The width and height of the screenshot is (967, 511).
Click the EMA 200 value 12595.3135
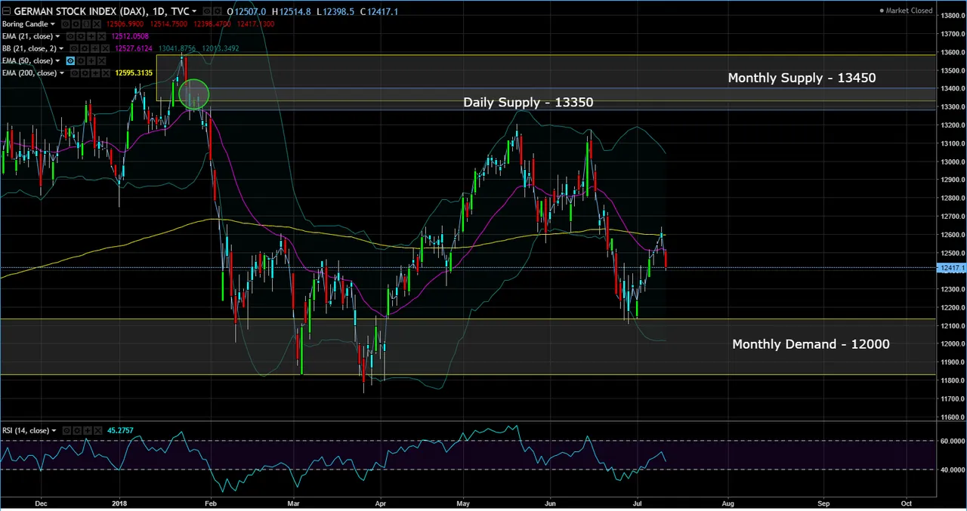tap(134, 72)
